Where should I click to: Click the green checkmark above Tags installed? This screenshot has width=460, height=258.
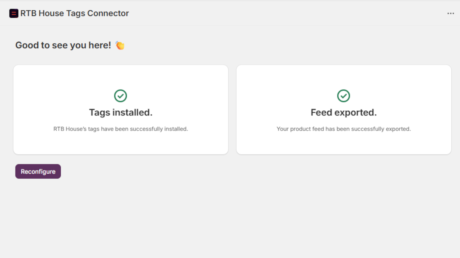pos(120,96)
